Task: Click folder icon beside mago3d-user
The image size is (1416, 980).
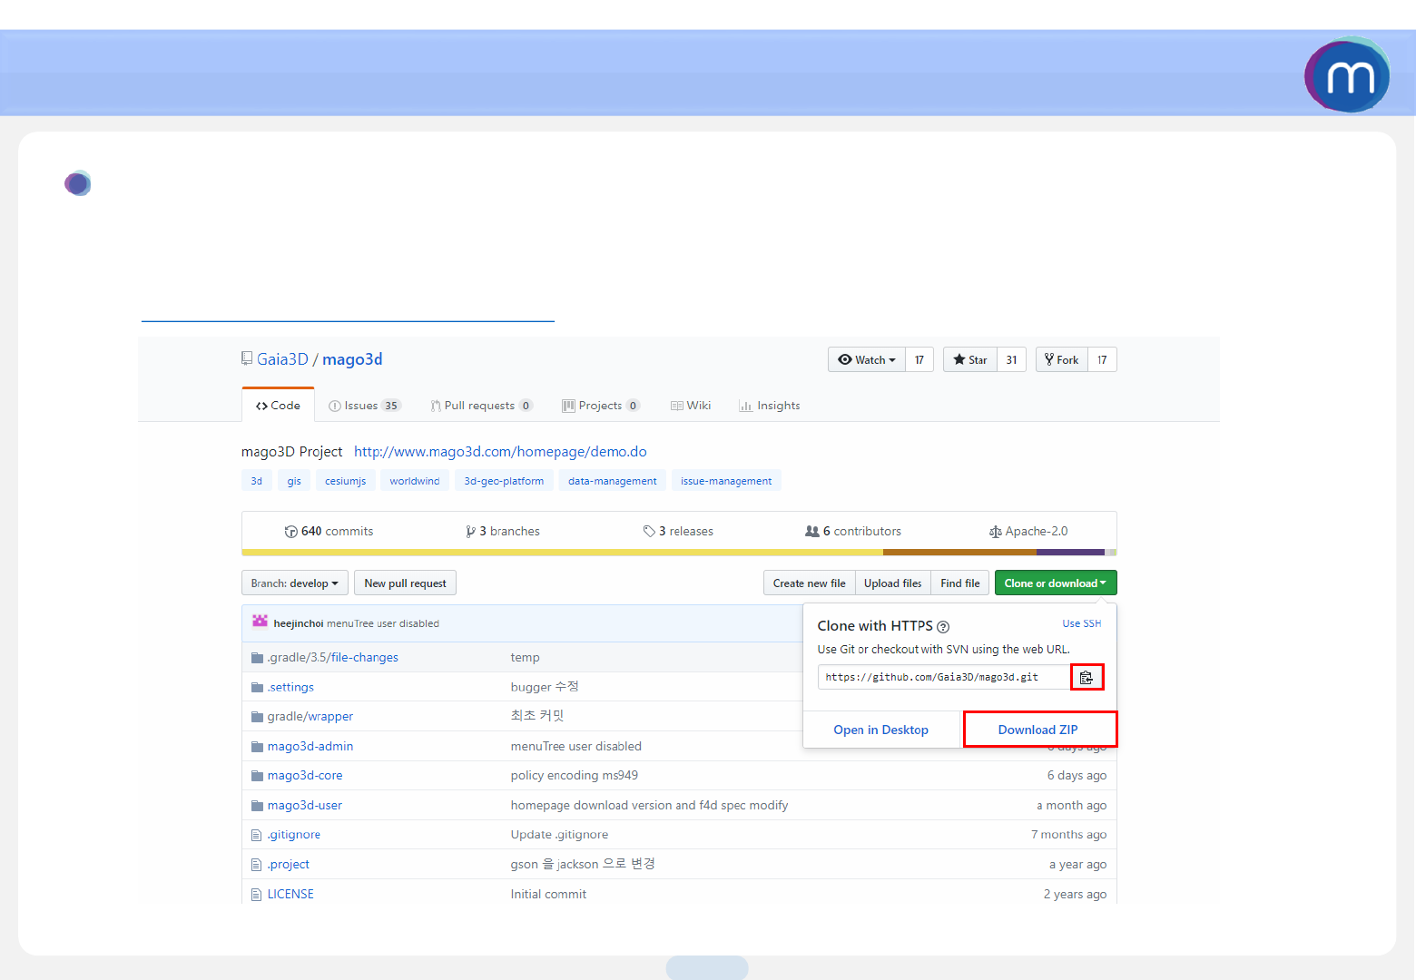Action: [257, 806]
